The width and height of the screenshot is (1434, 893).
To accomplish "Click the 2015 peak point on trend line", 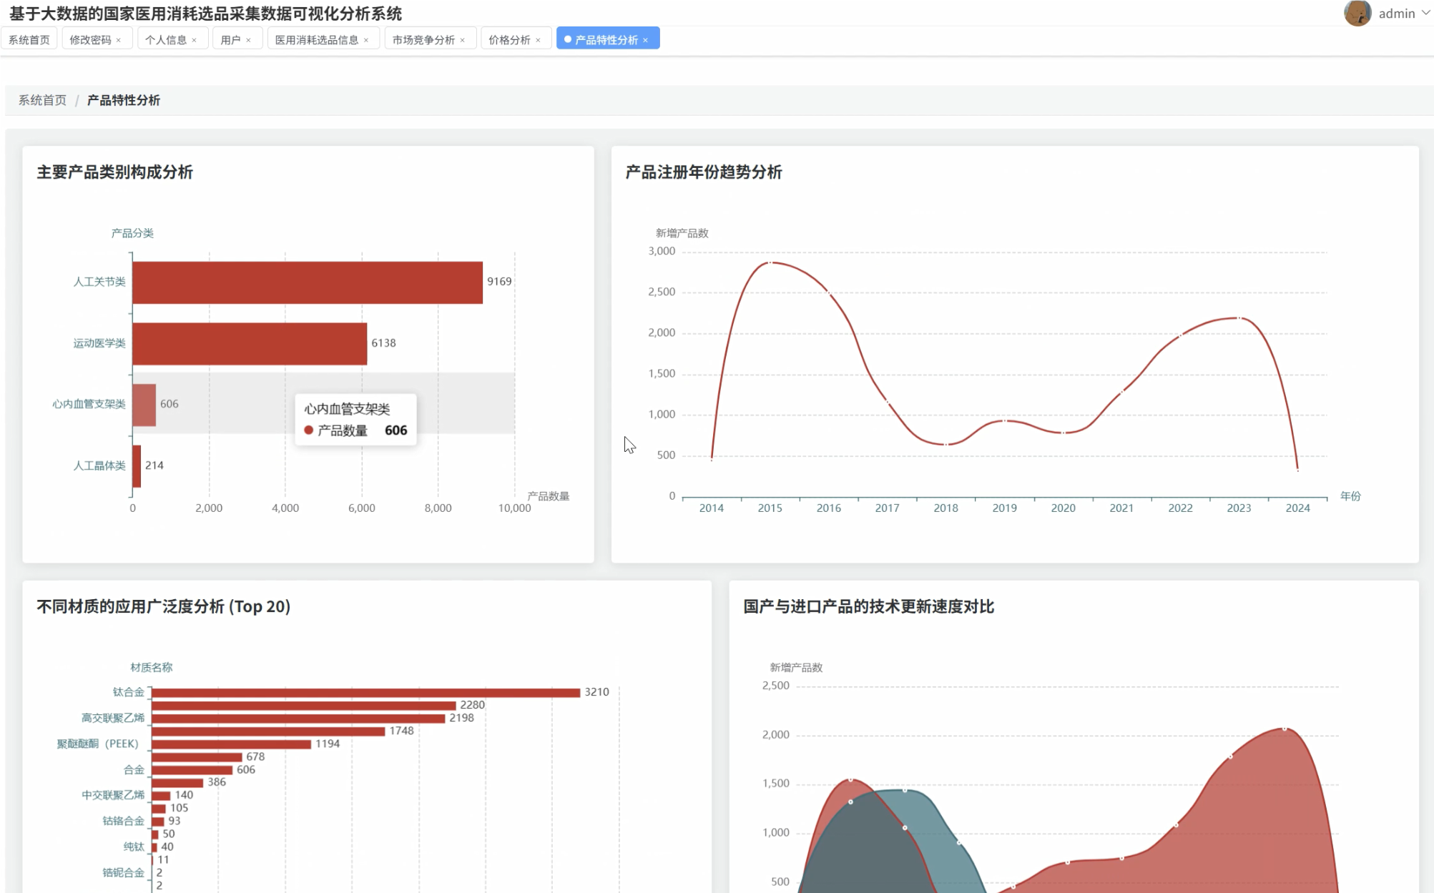I will pos(770,262).
